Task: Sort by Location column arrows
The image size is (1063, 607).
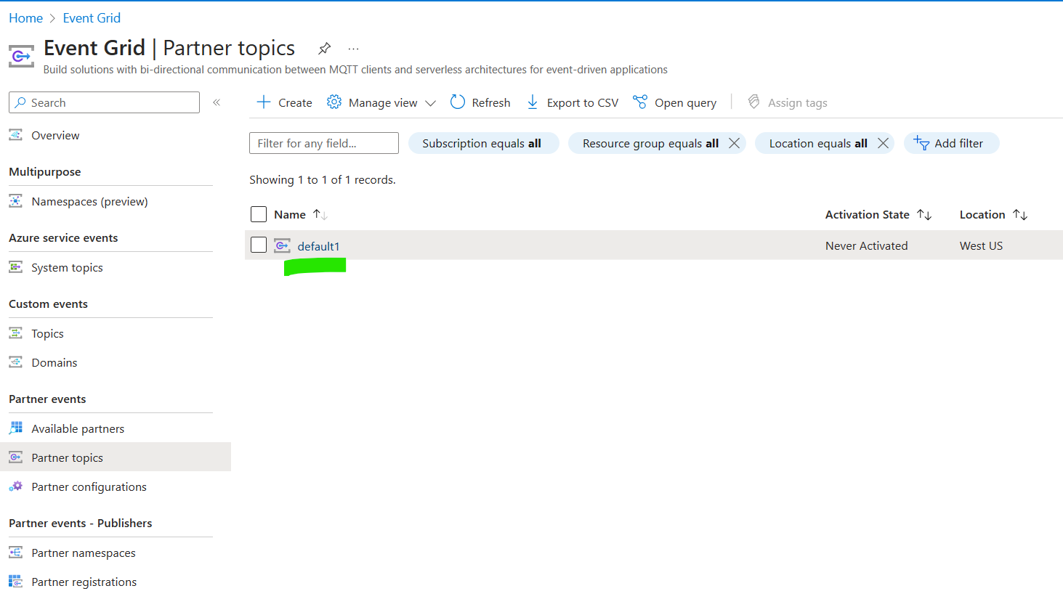Action: point(1020,214)
